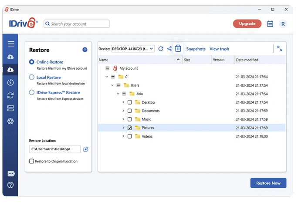
Task: Toggle the My account checkbox
Action: [107, 68]
